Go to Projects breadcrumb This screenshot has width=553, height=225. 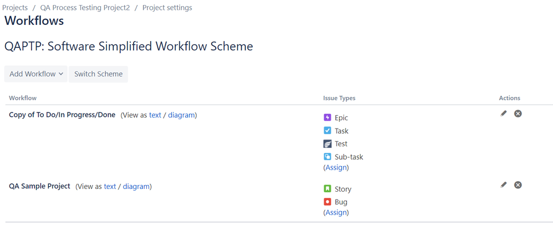click(15, 7)
